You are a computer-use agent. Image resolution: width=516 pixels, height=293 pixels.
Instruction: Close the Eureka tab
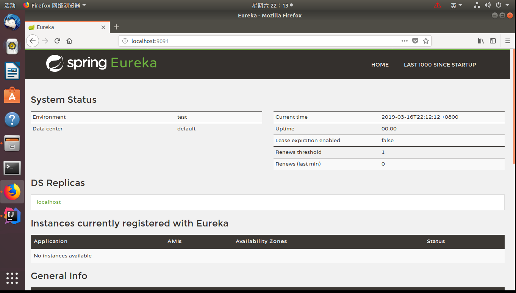coord(103,27)
